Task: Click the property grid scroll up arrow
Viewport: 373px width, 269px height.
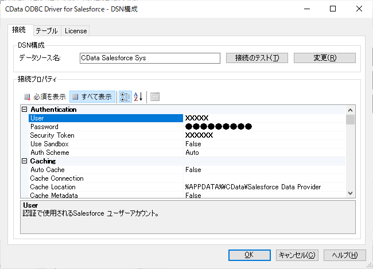Action: [x=350, y=110]
